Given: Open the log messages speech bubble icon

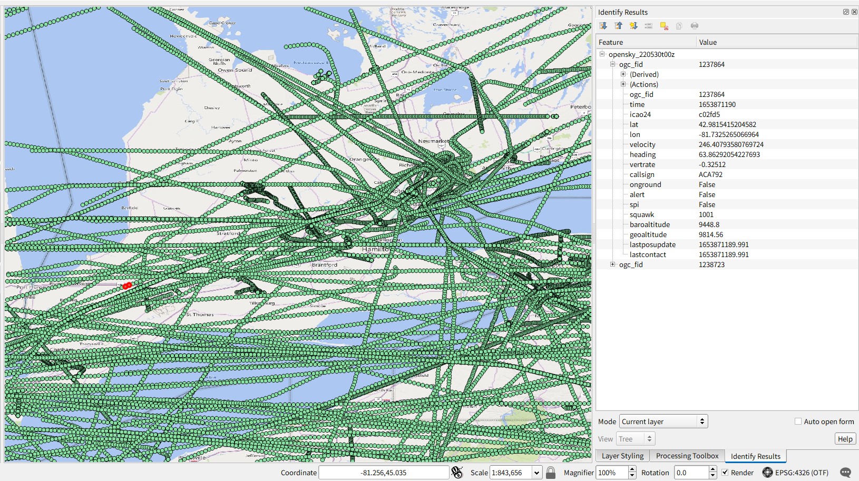Looking at the screenshot, I should tap(845, 473).
